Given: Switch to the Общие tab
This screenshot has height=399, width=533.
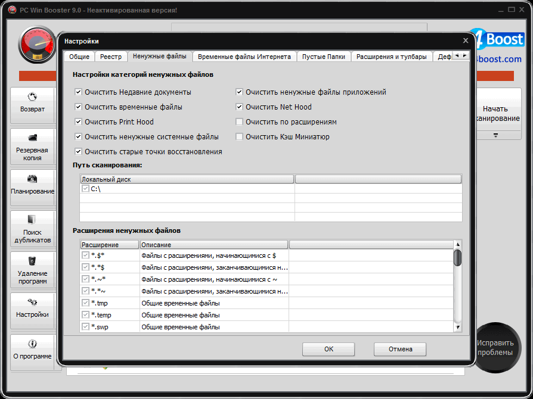Looking at the screenshot, I should pyautogui.click(x=79, y=57).
